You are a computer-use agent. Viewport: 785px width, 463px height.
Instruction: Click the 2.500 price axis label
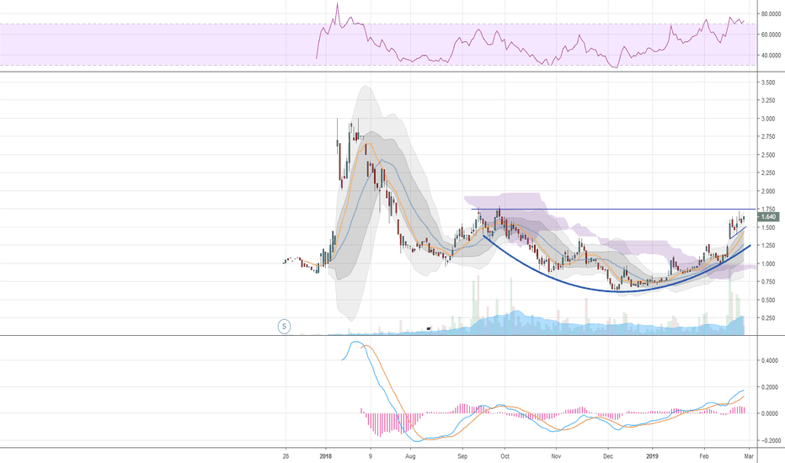point(768,155)
